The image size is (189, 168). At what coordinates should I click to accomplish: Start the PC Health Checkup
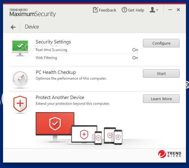[161, 74]
